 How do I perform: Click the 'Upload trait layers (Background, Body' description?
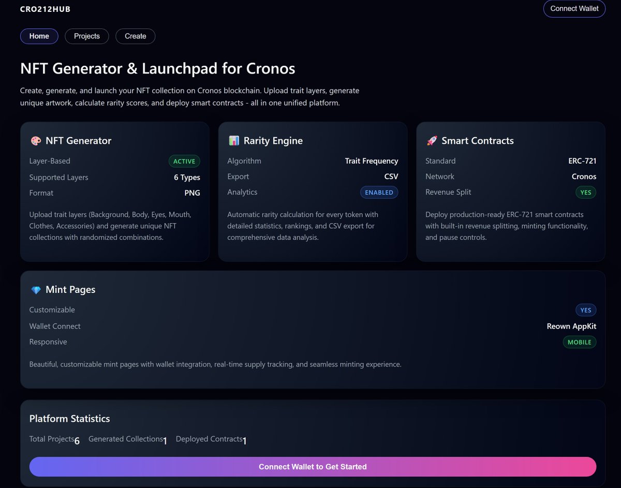pos(110,226)
